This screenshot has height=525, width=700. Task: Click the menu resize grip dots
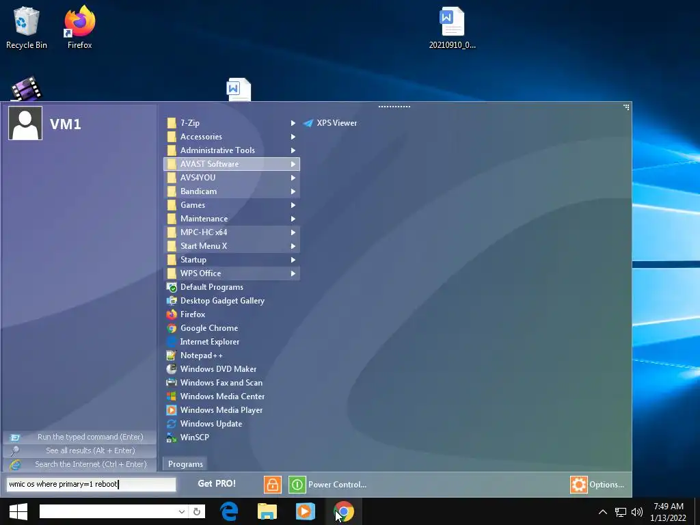point(626,107)
